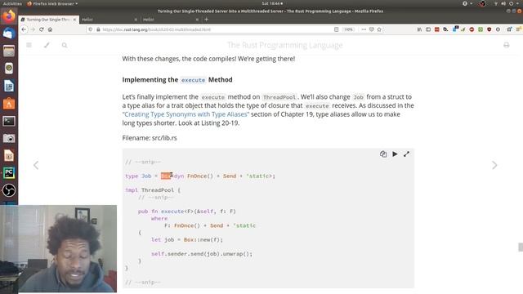The height and width of the screenshot is (294, 523).
Task: Click the inline 'ThreadPool' code word
Action: click(279, 97)
